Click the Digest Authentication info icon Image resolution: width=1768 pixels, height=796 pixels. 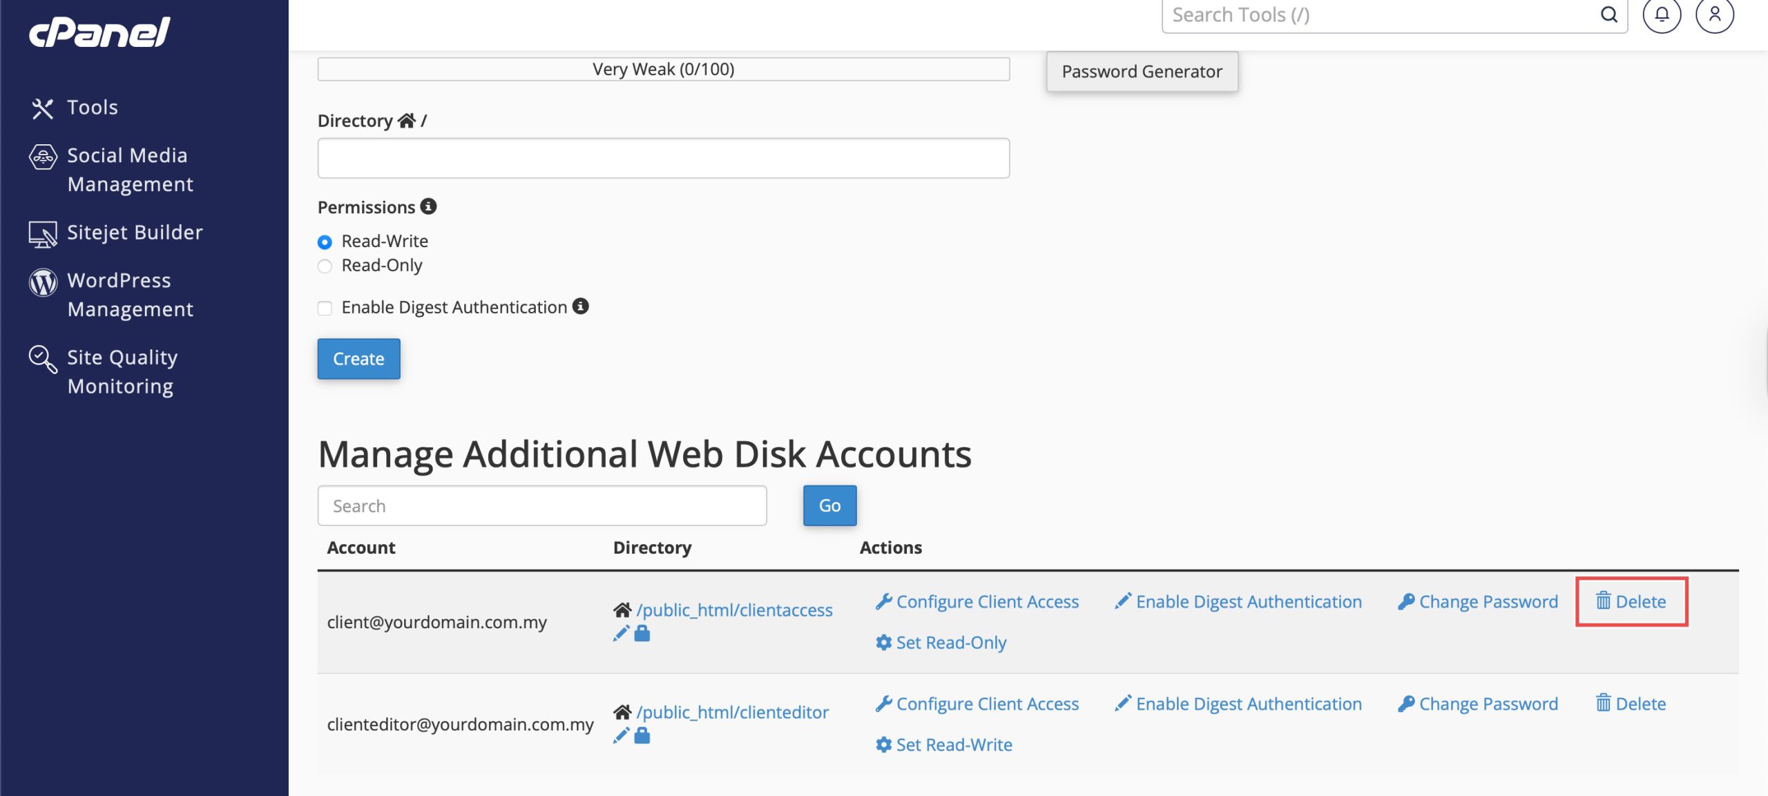[581, 306]
